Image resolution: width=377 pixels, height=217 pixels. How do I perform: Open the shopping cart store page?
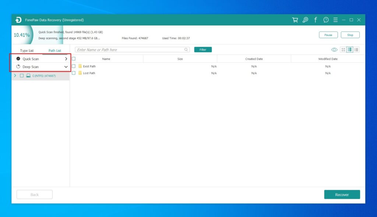[295, 20]
